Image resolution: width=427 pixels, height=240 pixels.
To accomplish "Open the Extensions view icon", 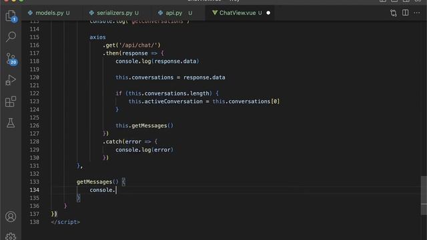I will 11,101.
